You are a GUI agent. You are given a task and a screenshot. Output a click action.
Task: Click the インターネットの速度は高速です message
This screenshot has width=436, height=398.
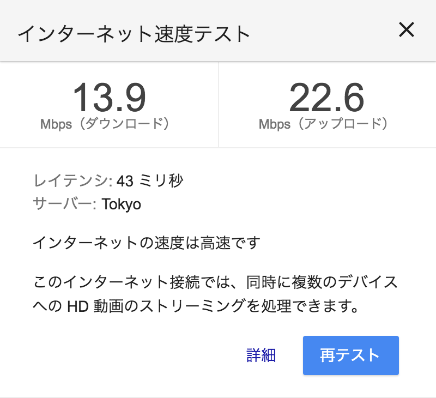click(x=147, y=243)
